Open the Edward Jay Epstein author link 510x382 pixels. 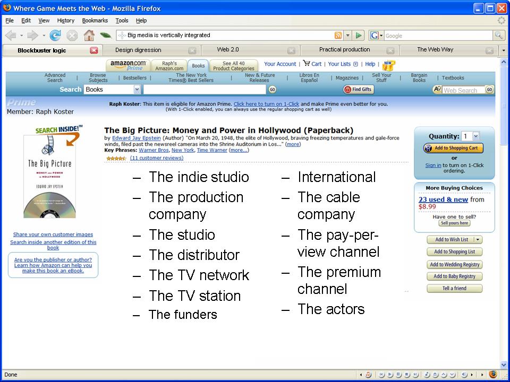137,138
